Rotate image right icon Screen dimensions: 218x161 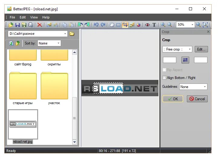click(x=87, y=25)
